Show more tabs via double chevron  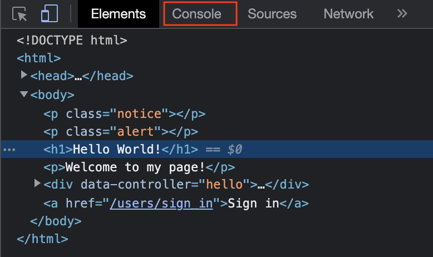(x=402, y=14)
